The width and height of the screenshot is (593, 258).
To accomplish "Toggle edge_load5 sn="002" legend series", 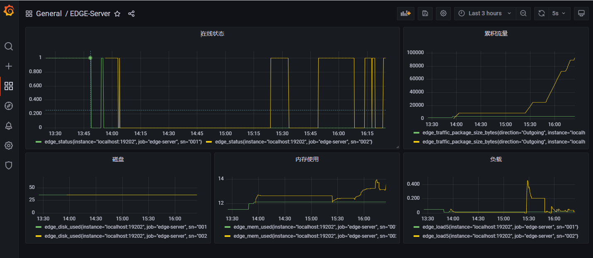I will click(x=500, y=236).
